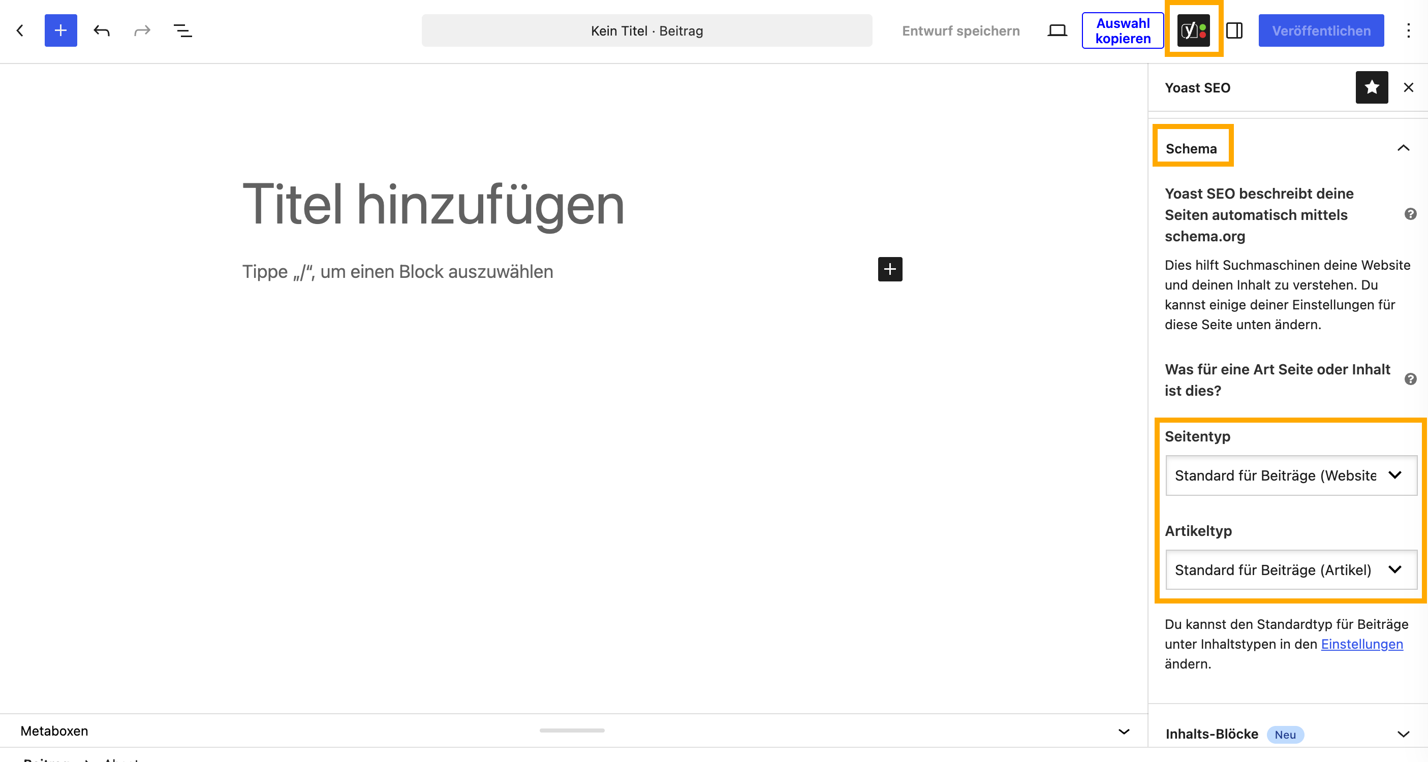Click the Yoast SEO panel heading
The width and height of the screenshot is (1428, 762).
(1197, 87)
